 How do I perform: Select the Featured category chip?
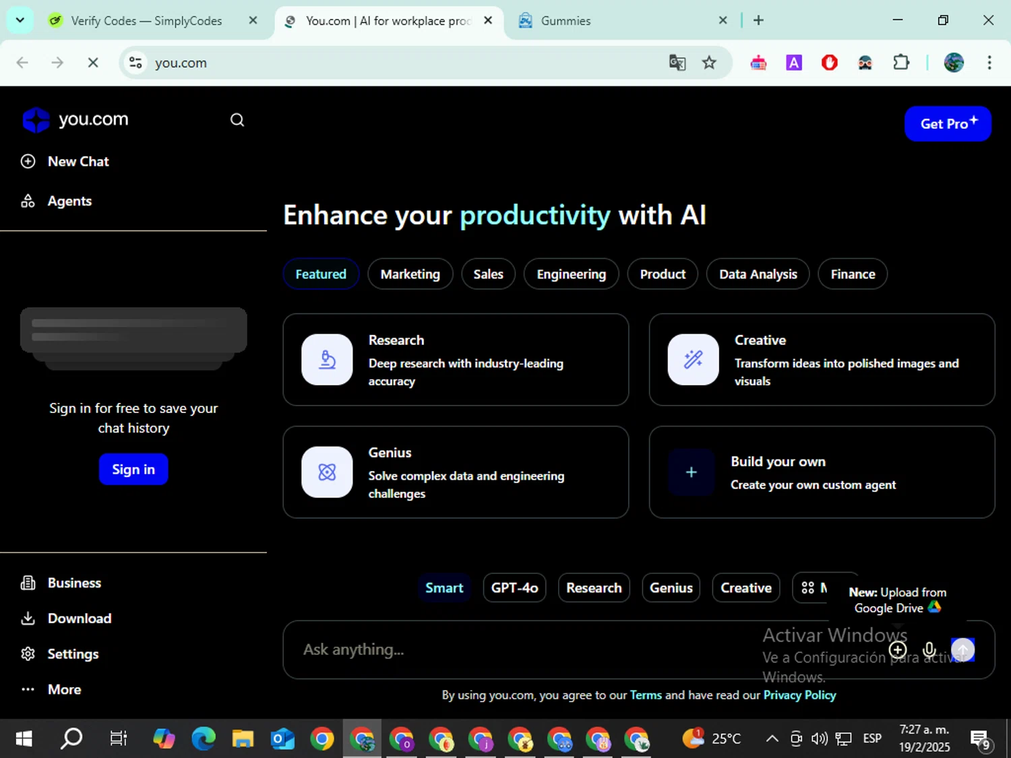pos(321,274)
